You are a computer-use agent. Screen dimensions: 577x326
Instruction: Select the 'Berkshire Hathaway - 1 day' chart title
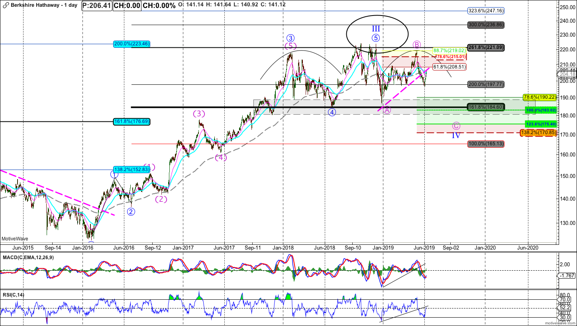[x=44, y=6]
